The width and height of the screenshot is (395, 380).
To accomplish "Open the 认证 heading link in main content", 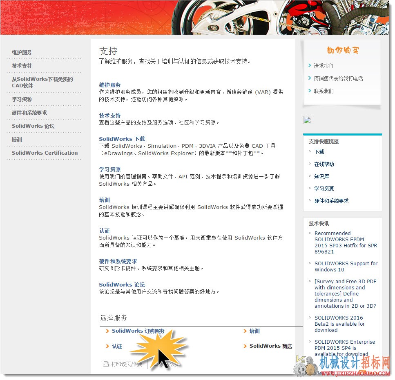I will (104, 231).
